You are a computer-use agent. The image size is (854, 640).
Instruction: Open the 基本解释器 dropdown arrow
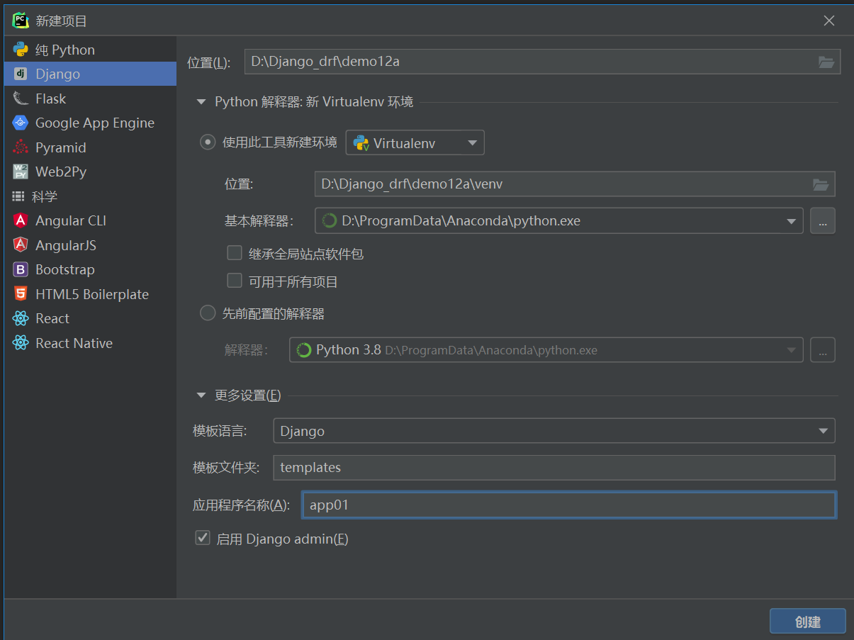(x=791, y=221)
